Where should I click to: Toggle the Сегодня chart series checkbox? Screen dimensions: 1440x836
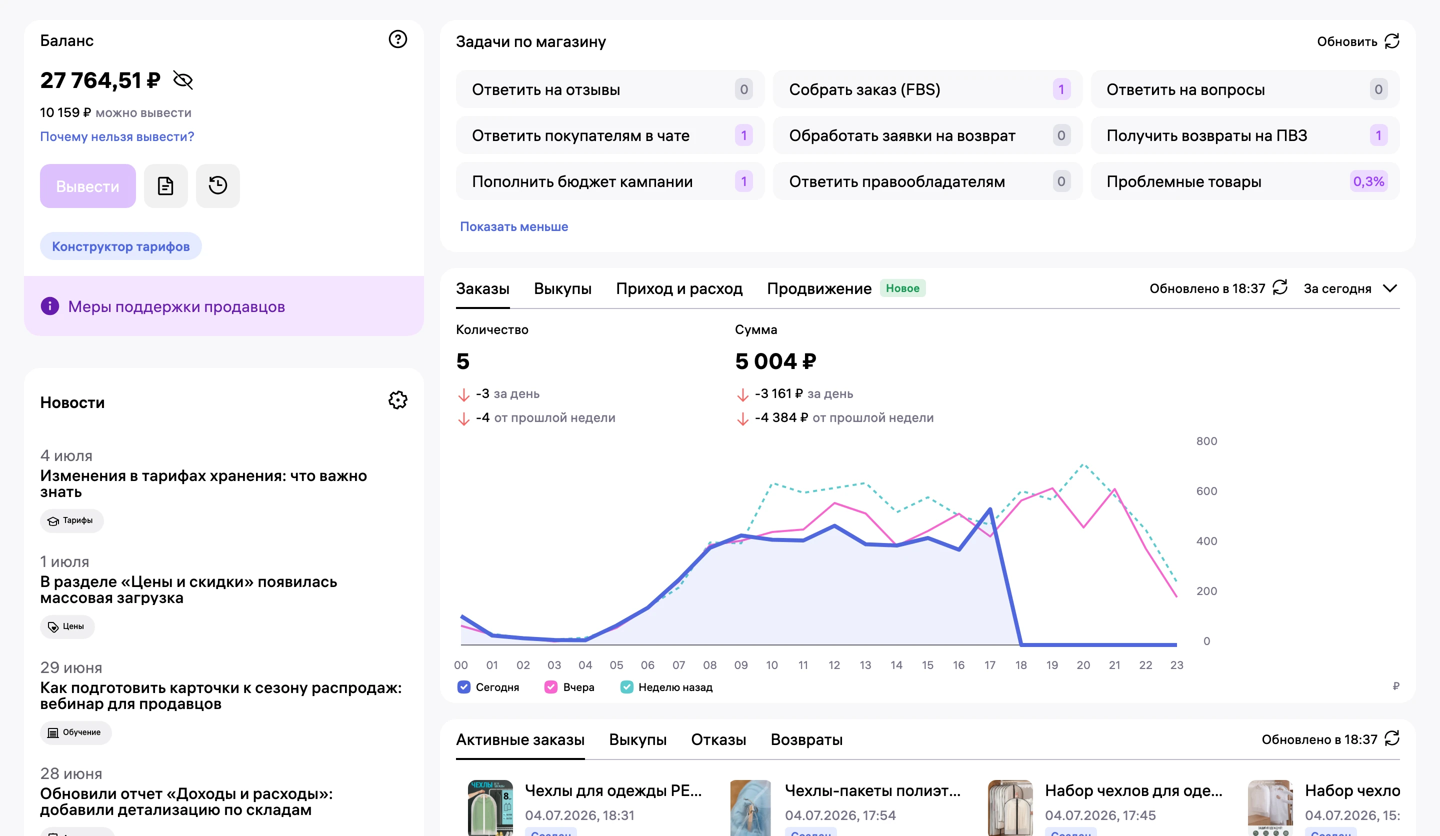point(464,687)
